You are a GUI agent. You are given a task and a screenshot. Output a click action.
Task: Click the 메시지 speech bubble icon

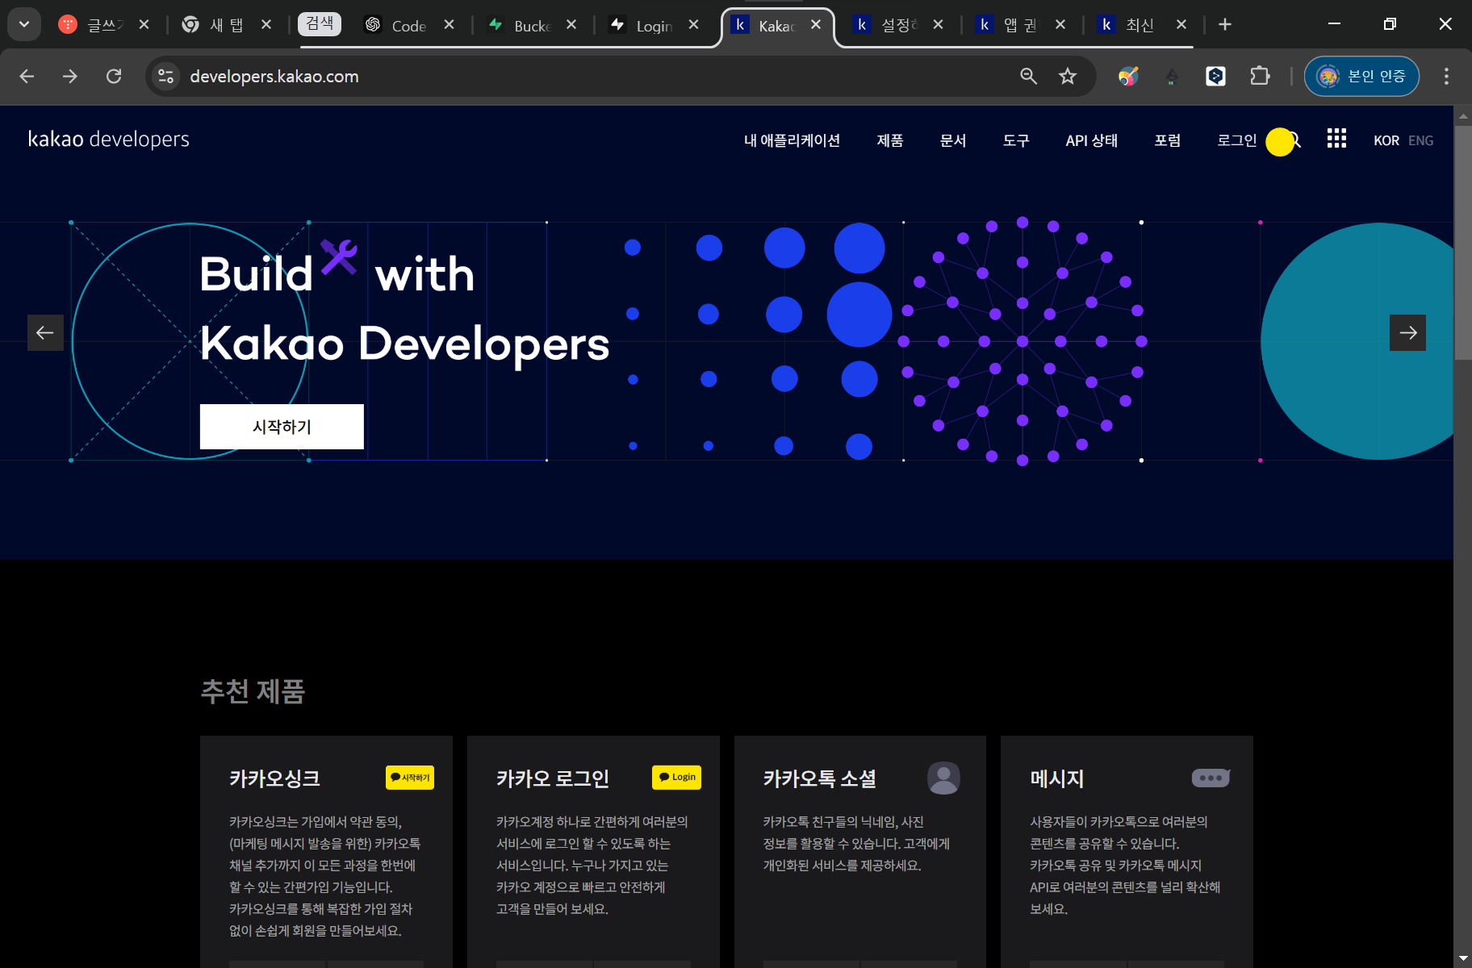point(1211,778)
